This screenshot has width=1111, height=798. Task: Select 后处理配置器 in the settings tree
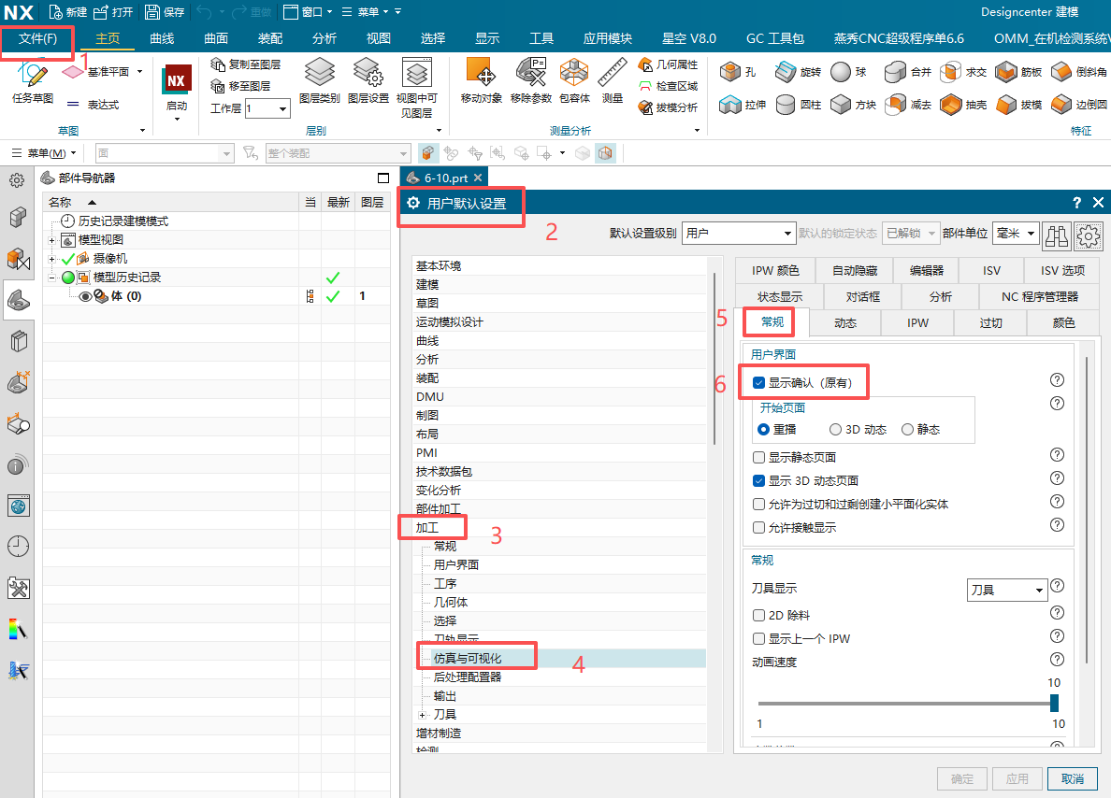468,677
